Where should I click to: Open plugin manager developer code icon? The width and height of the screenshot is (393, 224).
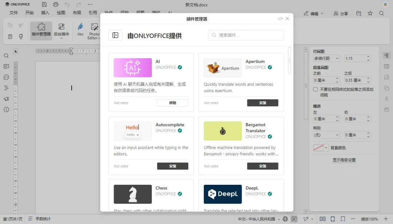pyautogui.click(x=281, y=19)
